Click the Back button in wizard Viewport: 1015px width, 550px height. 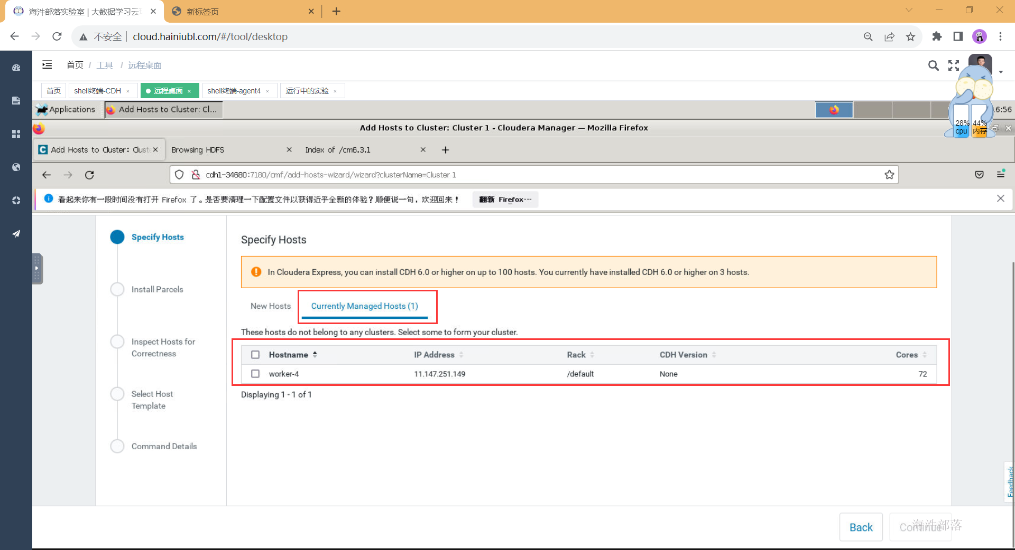(x=861, y=527)
